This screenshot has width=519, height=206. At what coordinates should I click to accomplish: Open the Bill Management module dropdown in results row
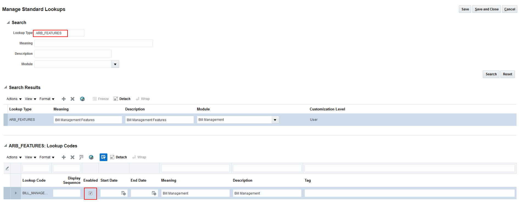pos(275,120)
